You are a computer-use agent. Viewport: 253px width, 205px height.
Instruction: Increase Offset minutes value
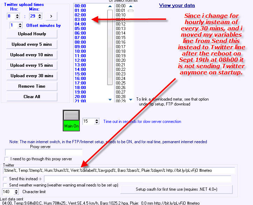[x=20, y=24]
